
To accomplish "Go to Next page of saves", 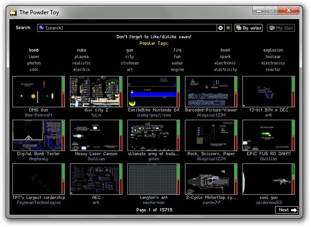I will pos(287,210).
